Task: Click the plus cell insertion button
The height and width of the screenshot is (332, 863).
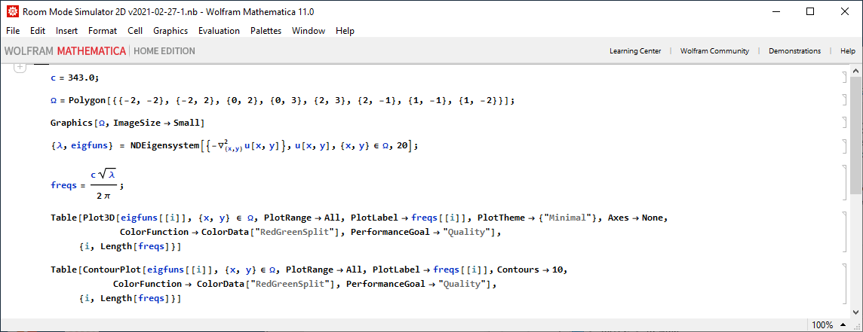Action: [x=20, y=67]
